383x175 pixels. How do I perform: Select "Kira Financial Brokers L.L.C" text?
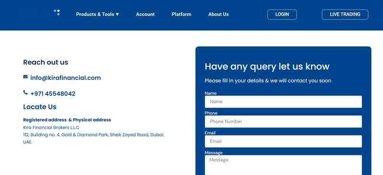(51, 127)
